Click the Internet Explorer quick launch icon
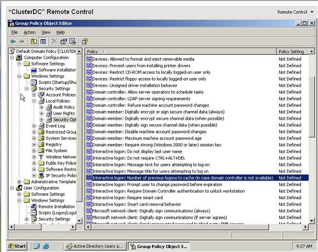 click(x=46, y=246)
